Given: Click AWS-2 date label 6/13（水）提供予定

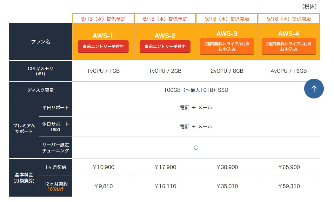Looking at the screenshot, I should [x=165, y=19].
